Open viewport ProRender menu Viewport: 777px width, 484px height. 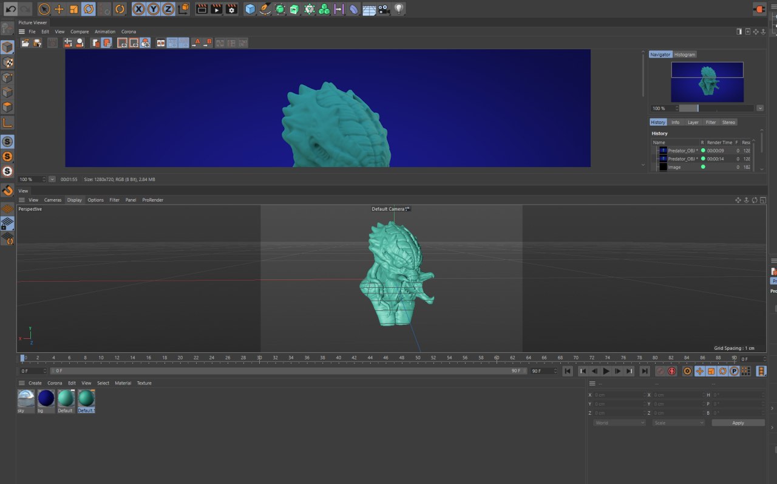(x=153, y=200)
